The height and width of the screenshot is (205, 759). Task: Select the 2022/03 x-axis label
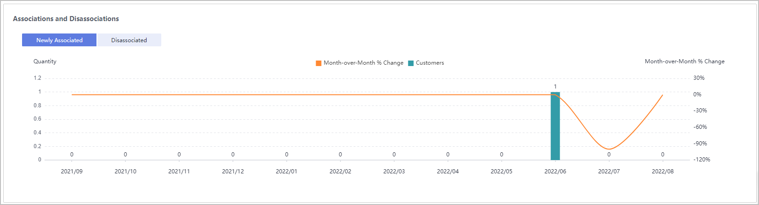394,172
